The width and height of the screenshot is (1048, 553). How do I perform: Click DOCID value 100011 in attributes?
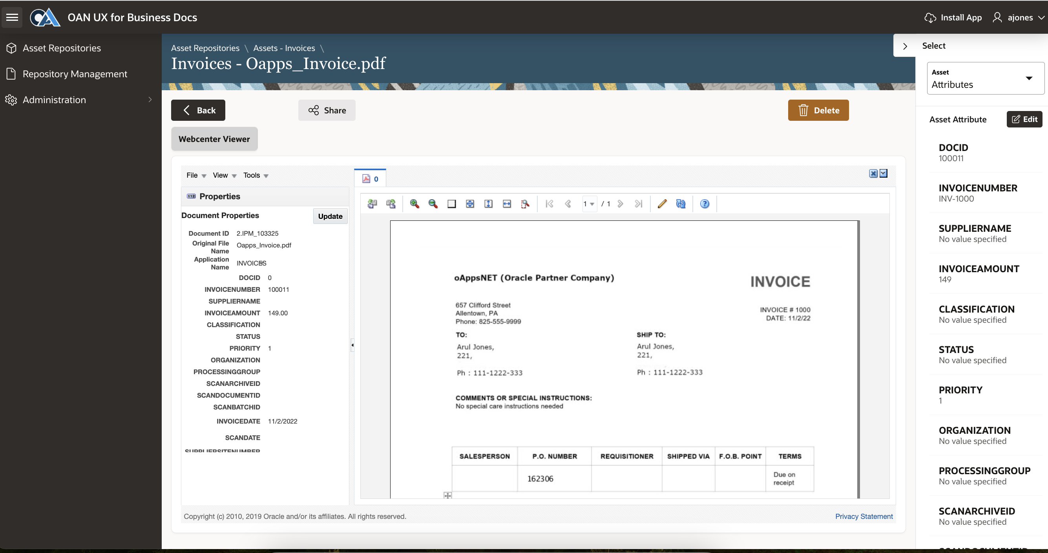951,158
